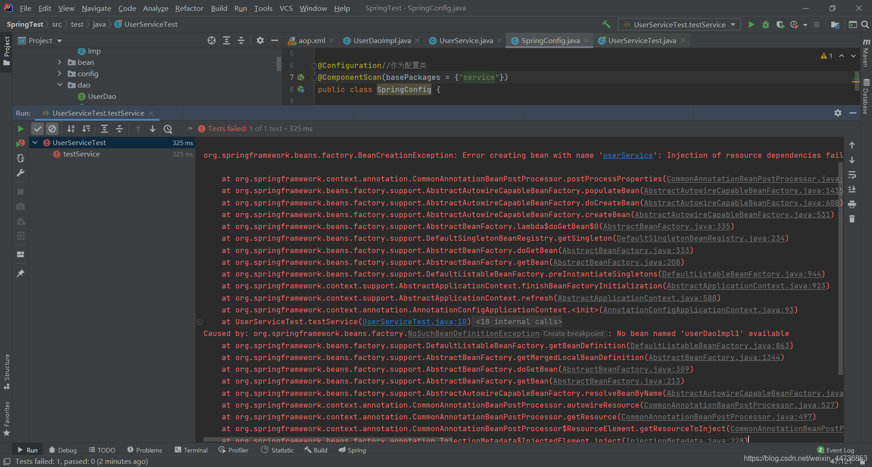Sort tests by duration icon
This screenshot has width=872, height=467.
pyautogui.click(x=86, y=129)
